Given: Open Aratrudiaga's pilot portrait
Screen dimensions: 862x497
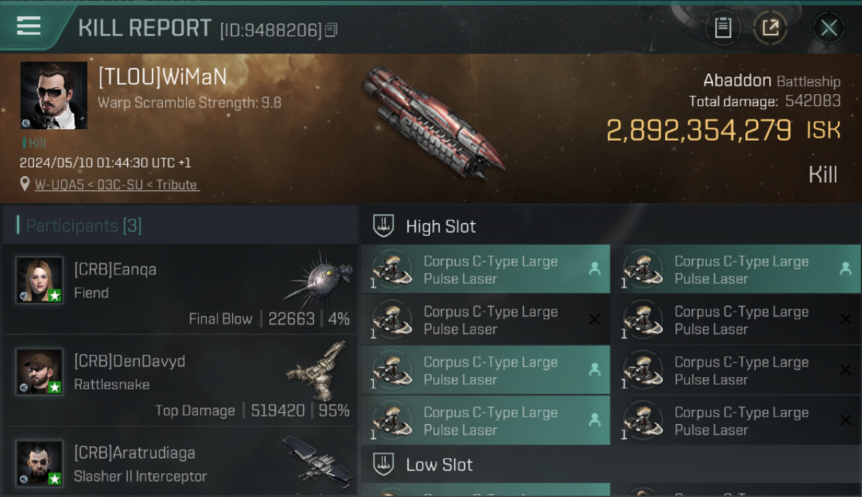Looking at the screenshot, I should coord(40,463).
